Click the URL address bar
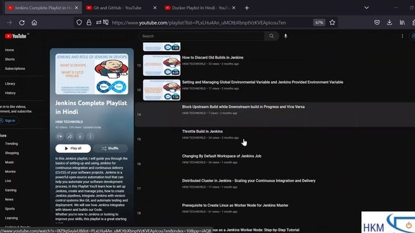415x233 pixels. click(198, 23)
